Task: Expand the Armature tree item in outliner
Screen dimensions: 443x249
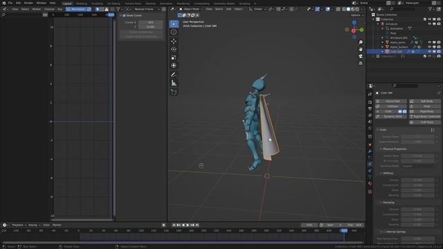Action: [378, 24]
